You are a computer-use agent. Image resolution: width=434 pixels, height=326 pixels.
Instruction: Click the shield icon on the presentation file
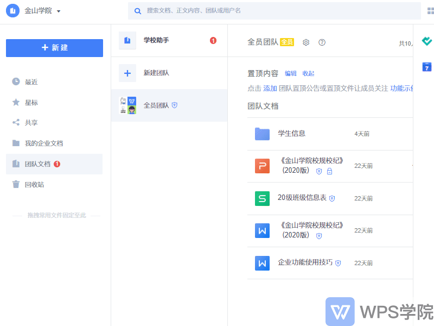point(319,171)
